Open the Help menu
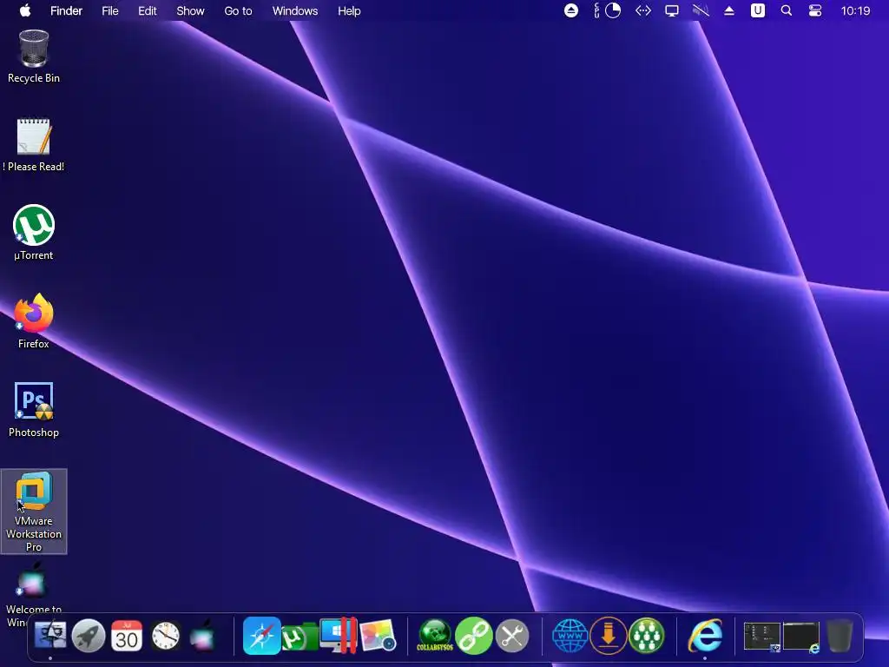The width and height of the screenshot is (889, 667). coord(349,10)
